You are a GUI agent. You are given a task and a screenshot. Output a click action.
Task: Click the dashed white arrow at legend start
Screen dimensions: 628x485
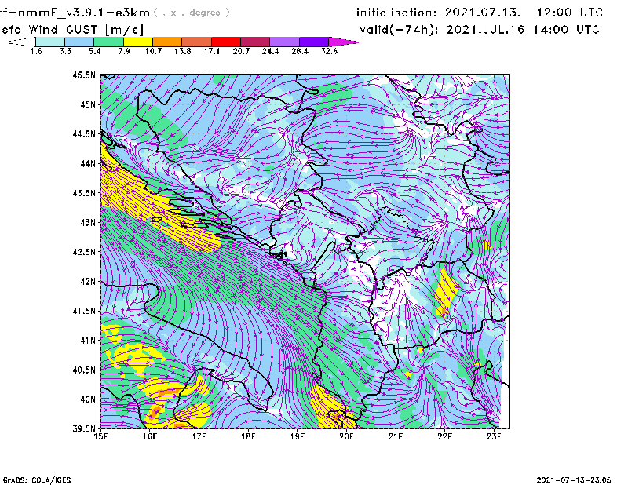pos(22,42)
